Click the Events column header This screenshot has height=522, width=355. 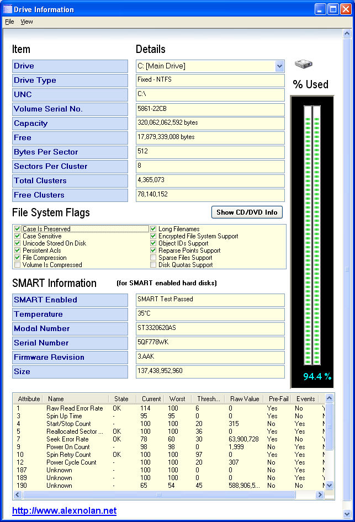tap(305, 399)
